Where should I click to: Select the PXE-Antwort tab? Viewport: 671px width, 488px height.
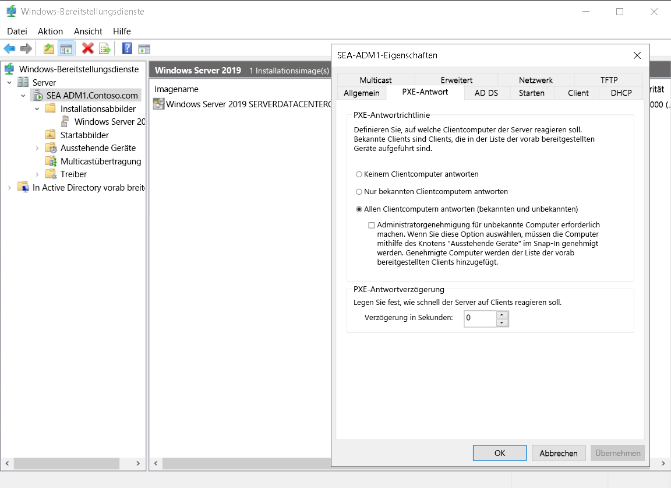click(425, 92)
